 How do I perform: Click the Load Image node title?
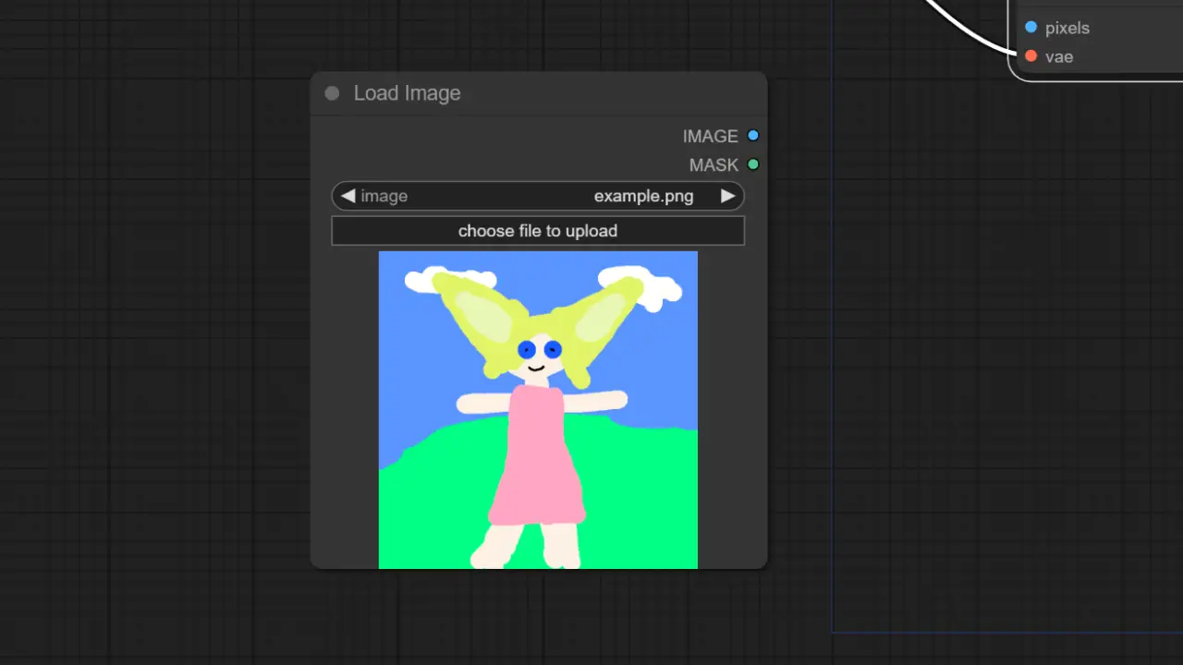(407, 93)
